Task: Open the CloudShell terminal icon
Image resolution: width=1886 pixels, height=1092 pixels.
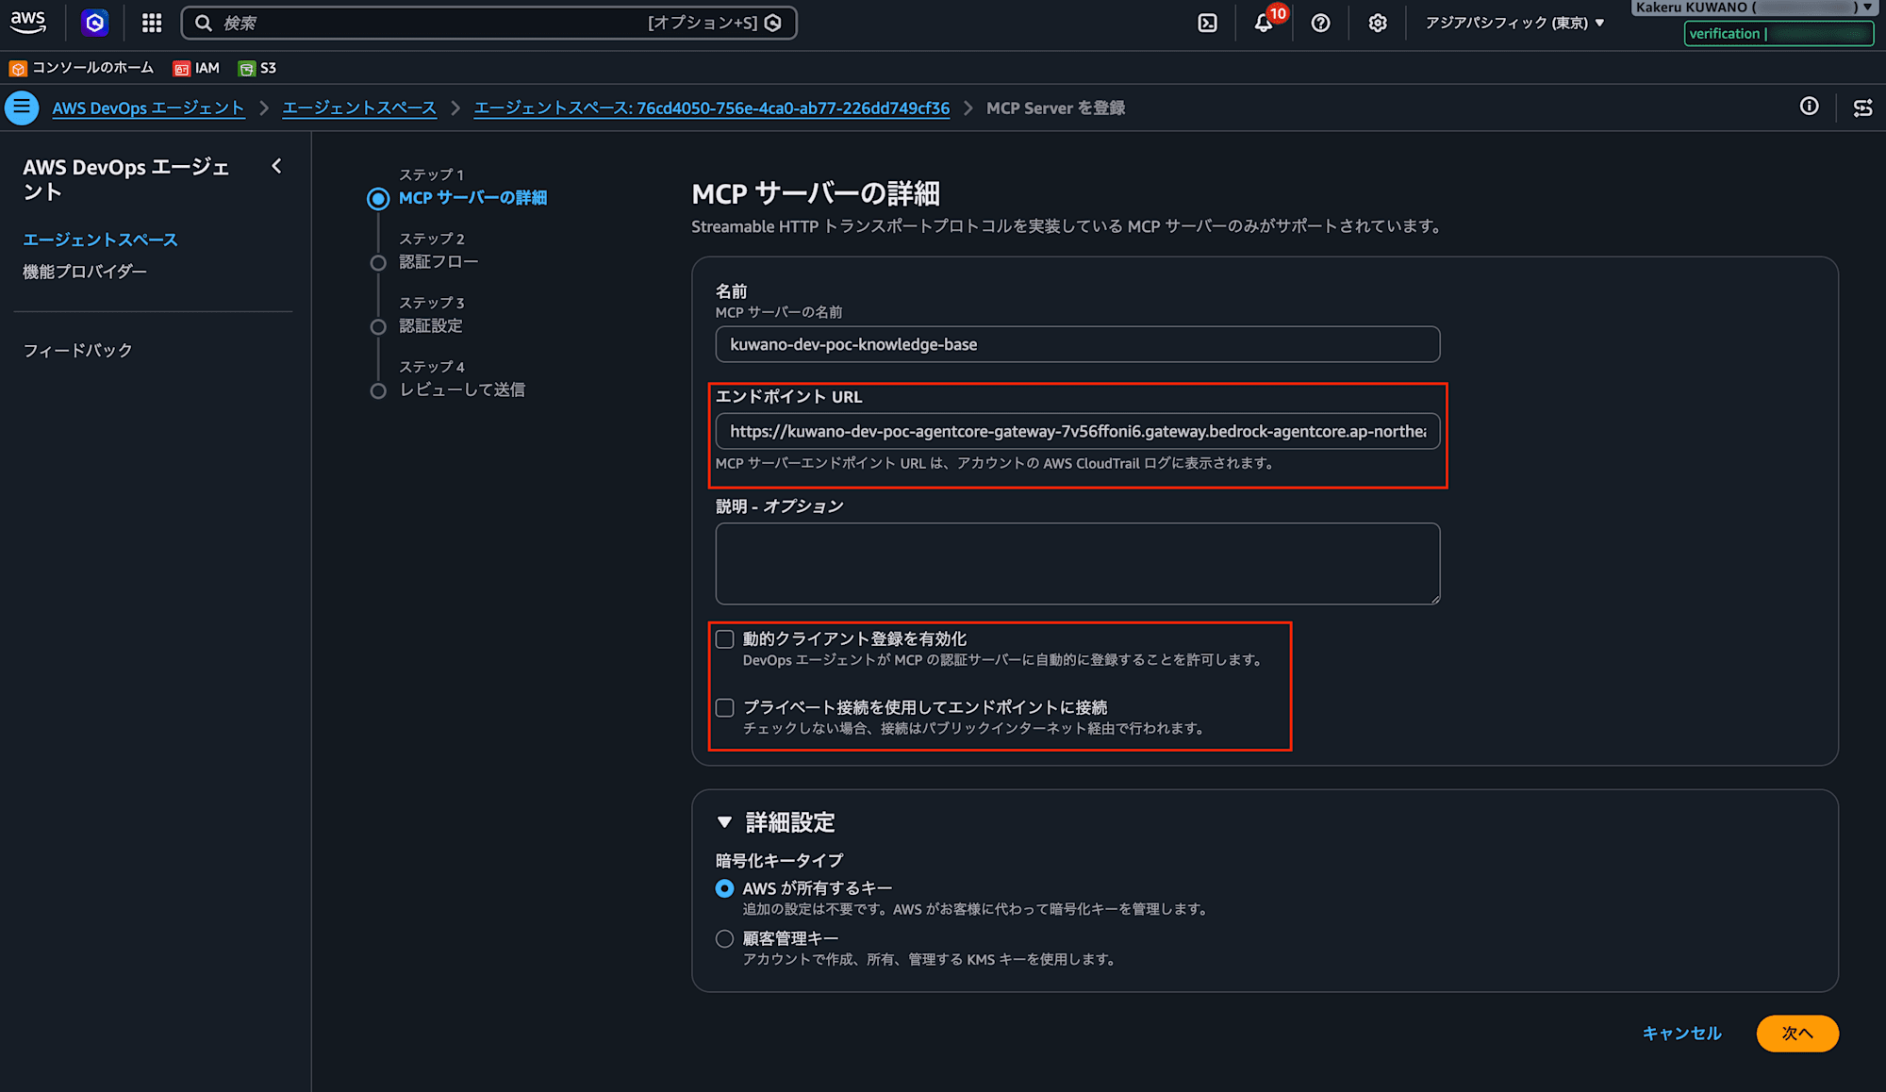Action: [1207, 23]
